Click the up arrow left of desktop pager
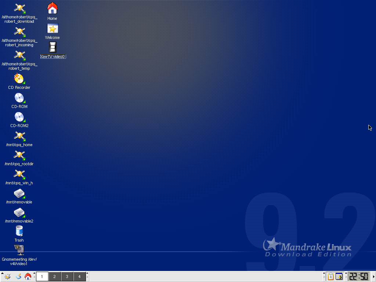 click(34, 273)
